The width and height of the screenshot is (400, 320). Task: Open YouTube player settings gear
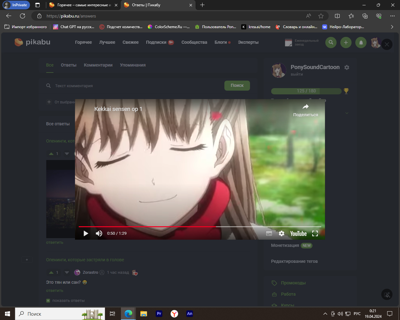(282, 233)
